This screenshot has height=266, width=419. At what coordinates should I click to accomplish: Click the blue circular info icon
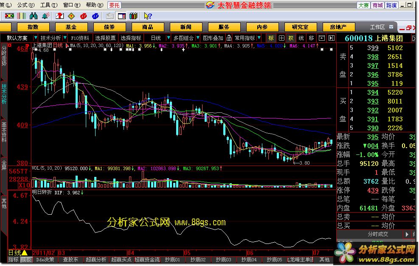[96, 16]
